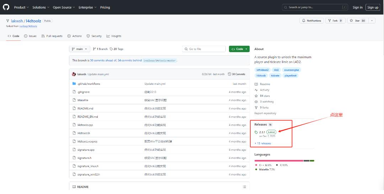Viewport: 384px width, 194px height.
Task: Open the 9 forks link in About
Action: pos(262,107)
